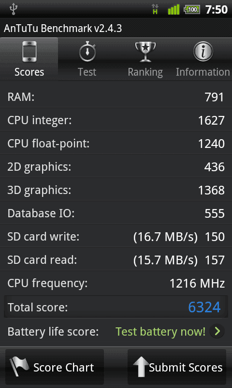Tap the green signal strength bars
Image resolution: width=232 pixels, height=388 pixels.
(174, 10)
